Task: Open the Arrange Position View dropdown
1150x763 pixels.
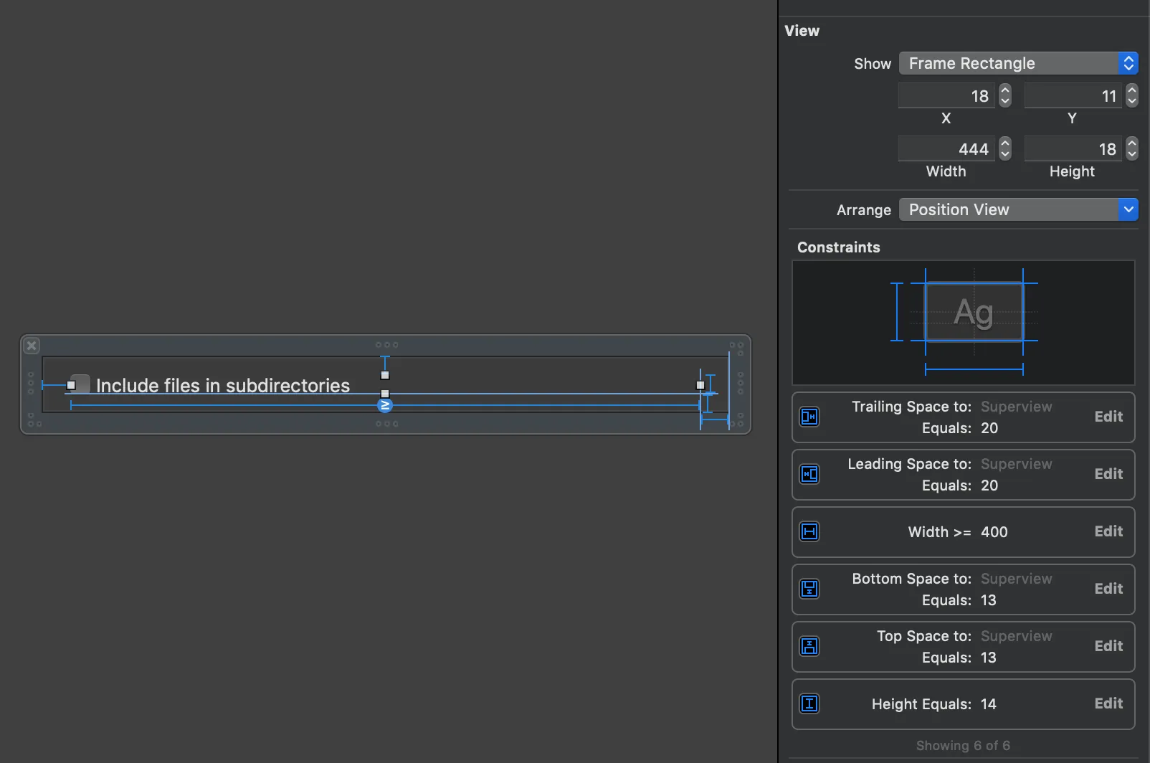Action: click(x=1018, y=209)
